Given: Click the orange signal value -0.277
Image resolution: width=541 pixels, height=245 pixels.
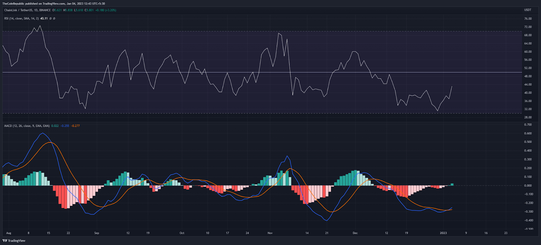Looking at the screenshot, I should 75,126.
